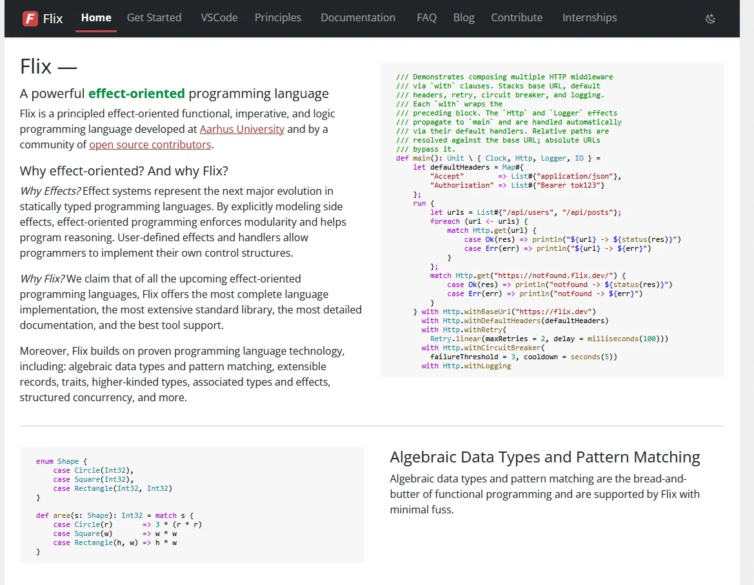Click the Flix logo icon
Screen dimensions: 754x585
tap(30, 19)
